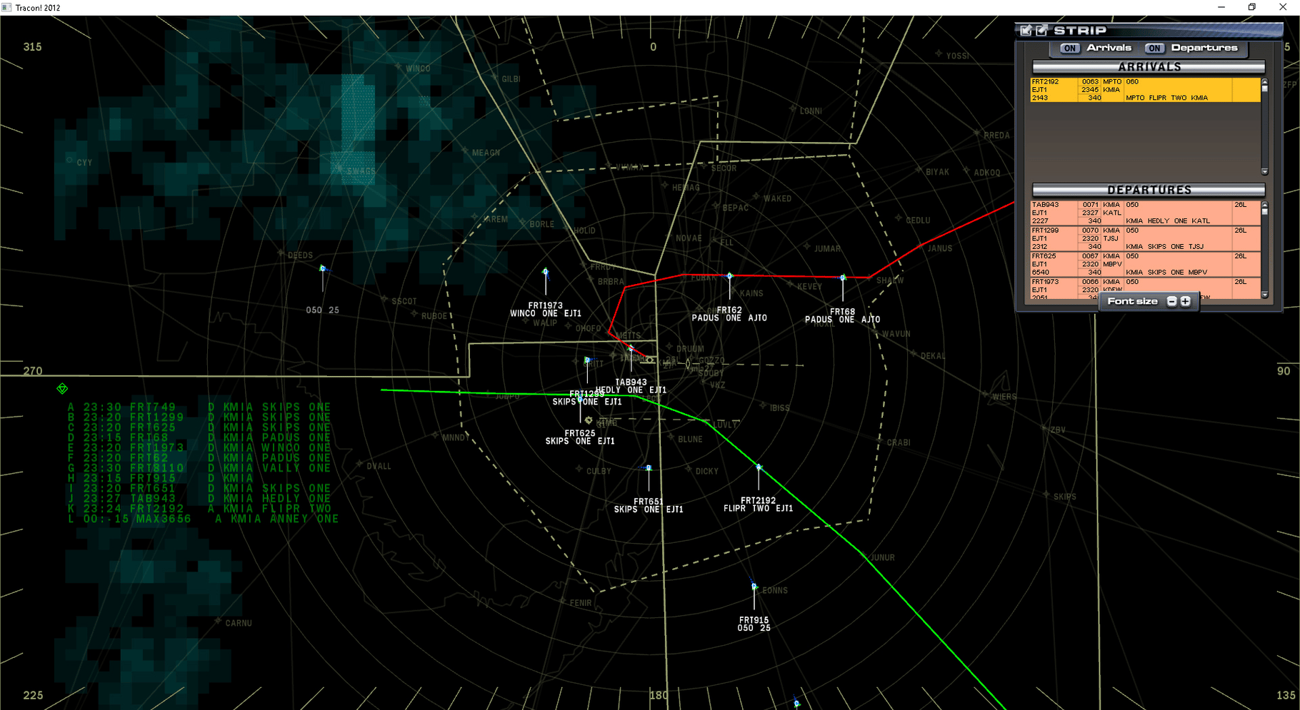The width and height of the screenshot is (1300, 710).
Task: Click the FRT915 050 25 data tag
Action: pyautogui.click(x=754, y=624)
